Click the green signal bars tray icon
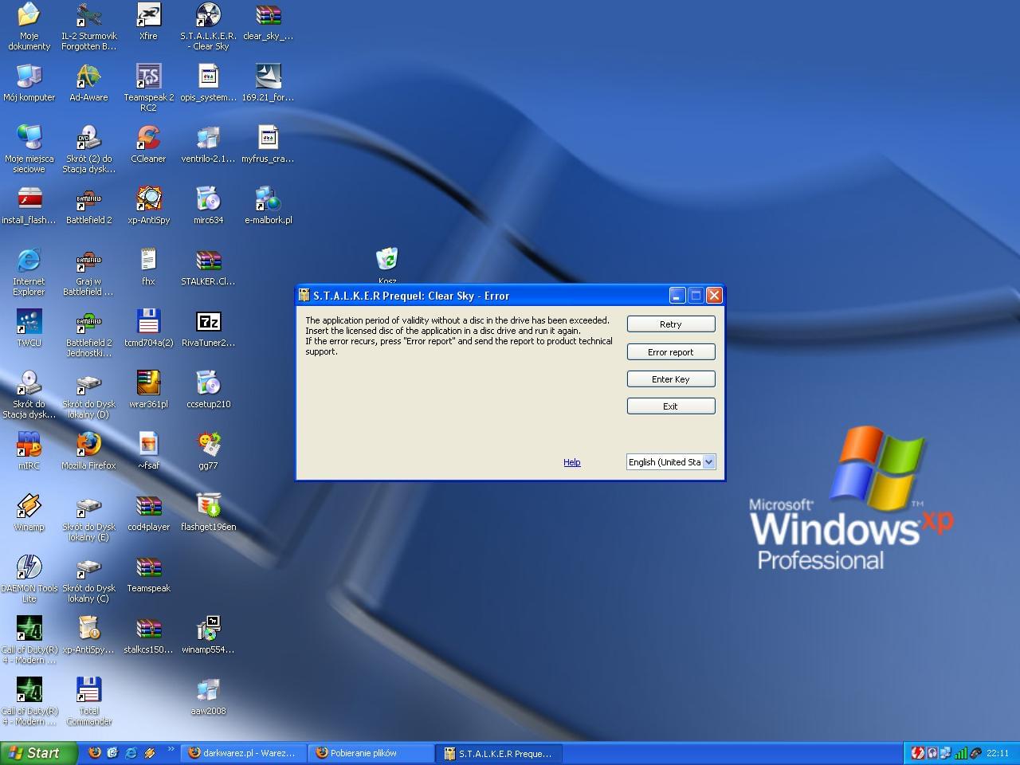Image resolution: width=1020 pixels, height=765 pixels. point(960,753)
